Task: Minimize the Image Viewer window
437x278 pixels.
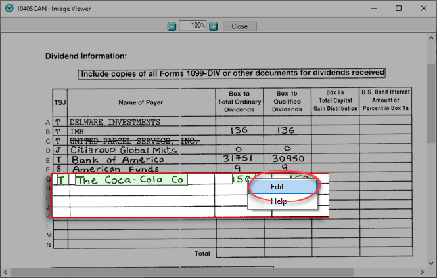Action: pos(374,9)
